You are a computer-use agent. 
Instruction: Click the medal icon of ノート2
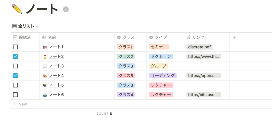point(45,57)
